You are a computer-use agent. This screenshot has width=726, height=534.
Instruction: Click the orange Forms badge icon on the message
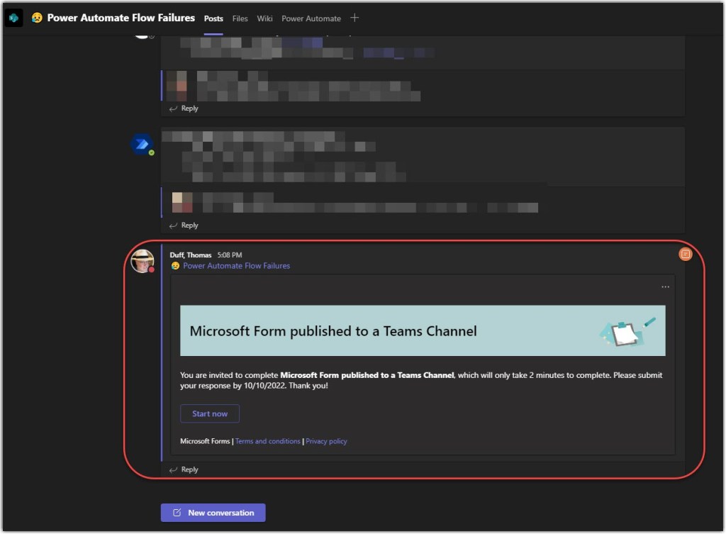pos(685,254)
